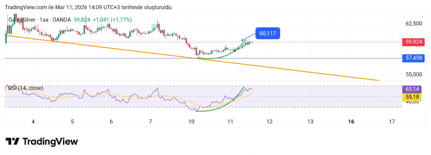Click bold date 16 on the time axis
The width and height of the screenshot is (431, 155).
click(351, 122)
